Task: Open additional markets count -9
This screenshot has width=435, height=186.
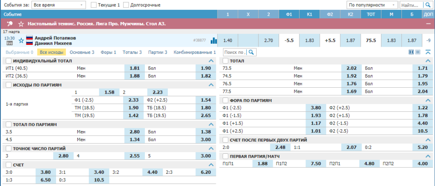Action: [x=428, y=40]
